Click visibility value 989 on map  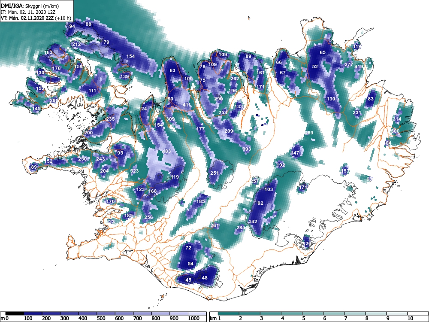point(309,133)
